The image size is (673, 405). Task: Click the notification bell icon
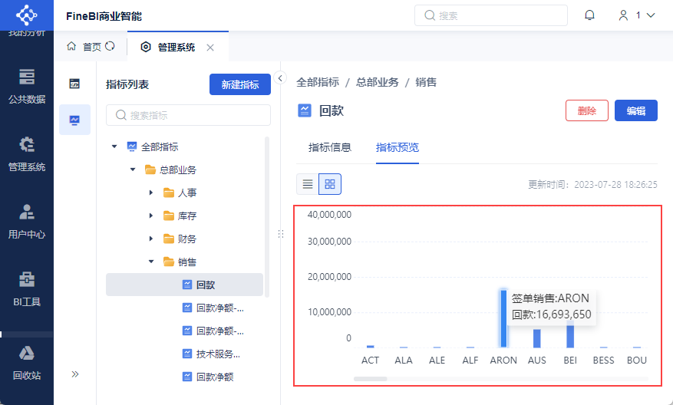point(589,15)
